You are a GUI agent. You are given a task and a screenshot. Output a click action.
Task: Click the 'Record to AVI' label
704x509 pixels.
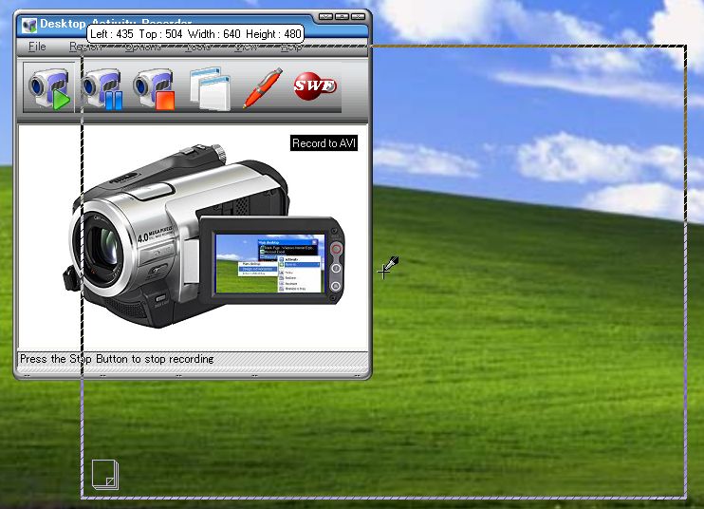pos(324,143)
